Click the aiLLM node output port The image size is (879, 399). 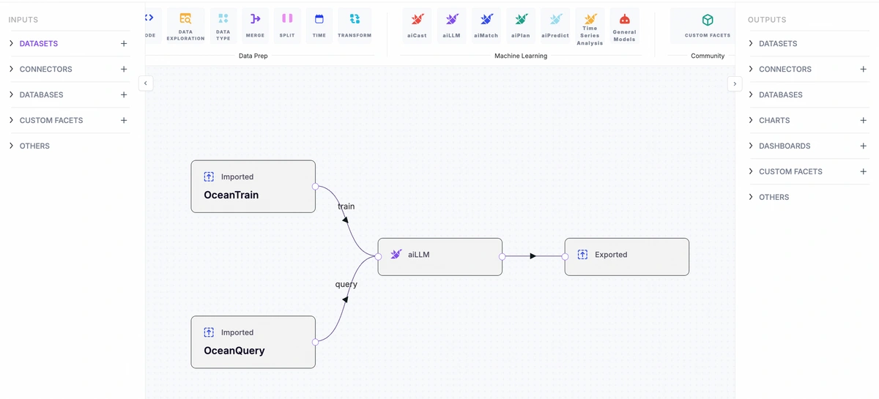[x=502, y=257]
